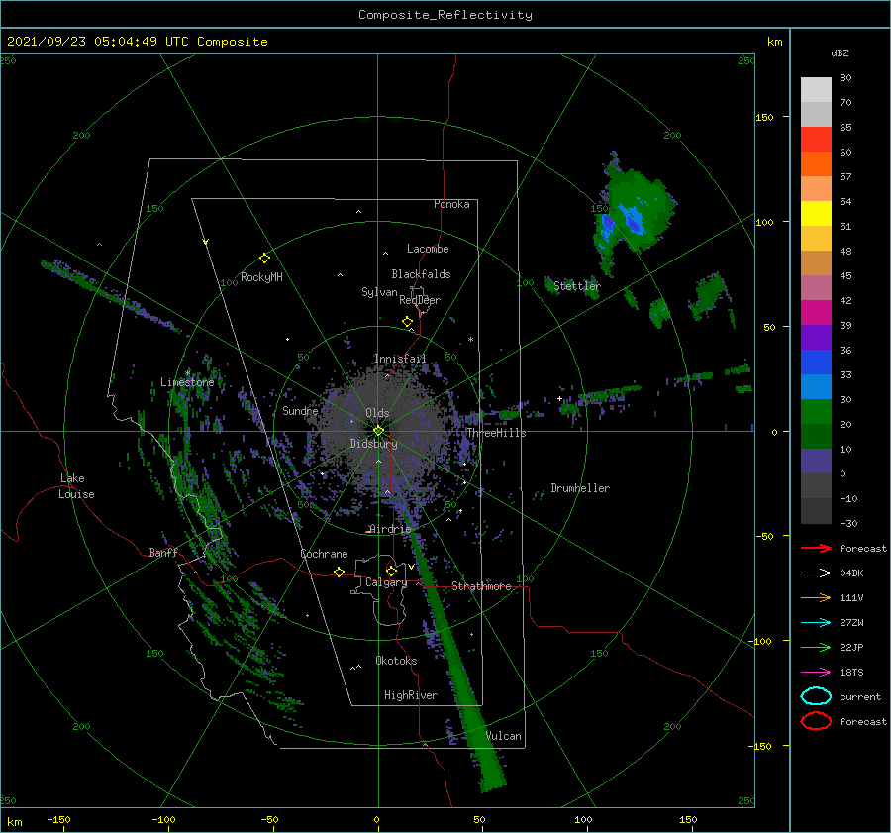This screenshot has height=833, width=891.
Task: Click the Stettler label
Action: tap(577, 286)
